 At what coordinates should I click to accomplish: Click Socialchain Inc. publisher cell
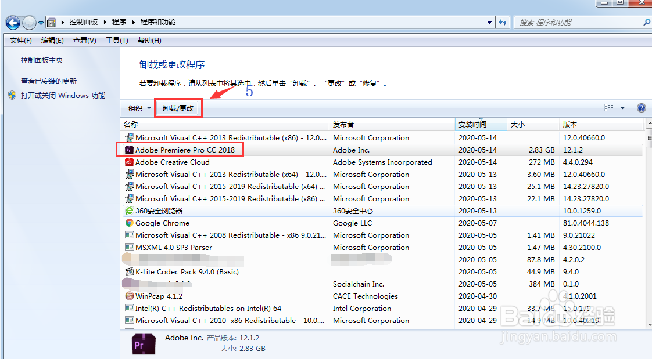[x=358, y=284]
